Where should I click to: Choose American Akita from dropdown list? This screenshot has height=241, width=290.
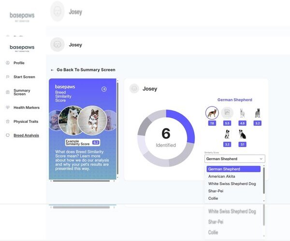221,176
